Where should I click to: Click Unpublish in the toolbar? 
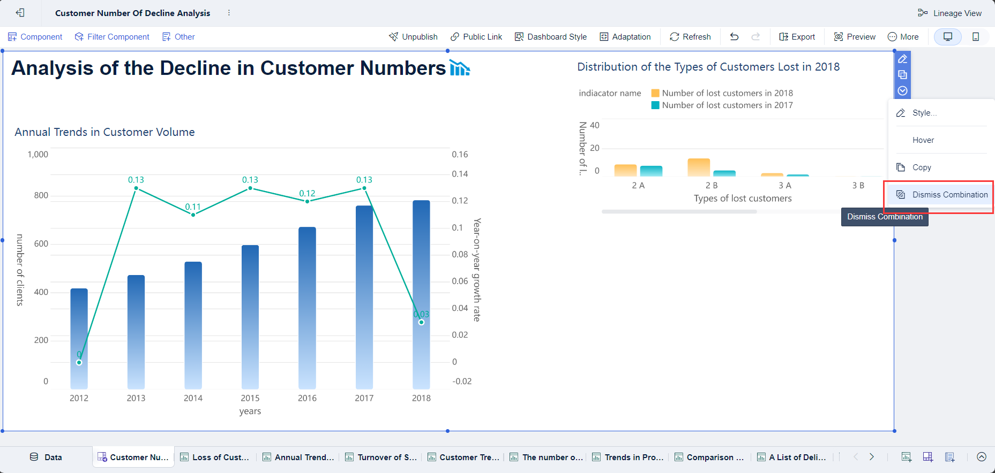(x=413, y=37)
